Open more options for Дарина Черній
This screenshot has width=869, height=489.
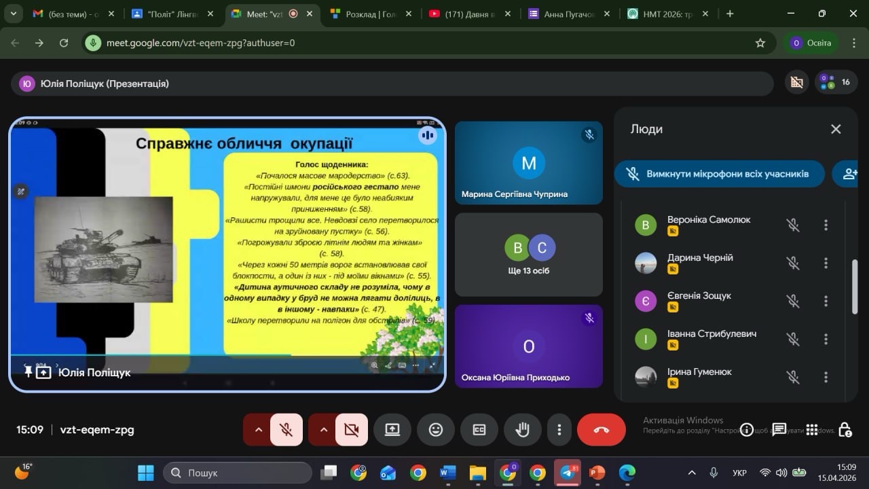pyautogui.click(x=826, y=263)
